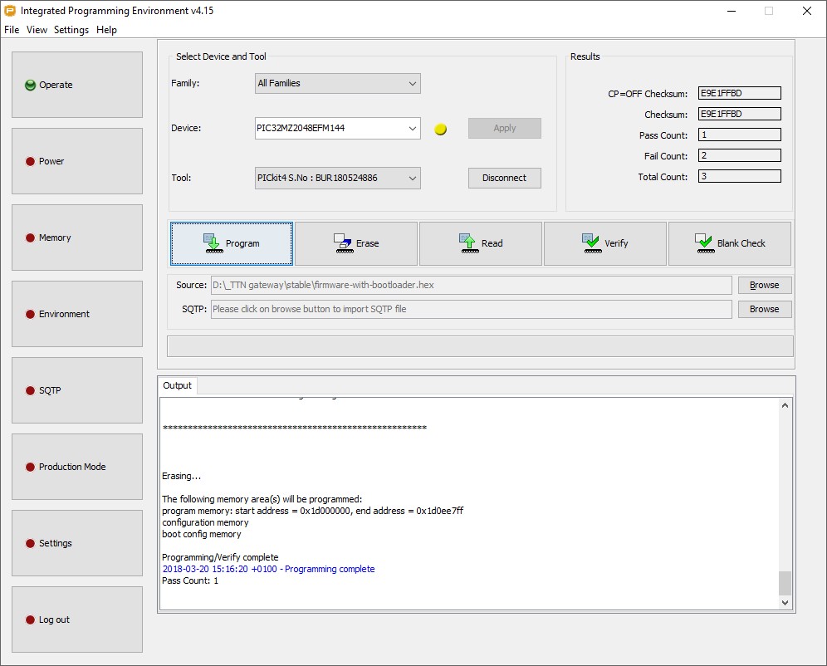Expand the Tool PICkit4 dropdown
This screenshot has width=827, height=666.
coord(337,178)
